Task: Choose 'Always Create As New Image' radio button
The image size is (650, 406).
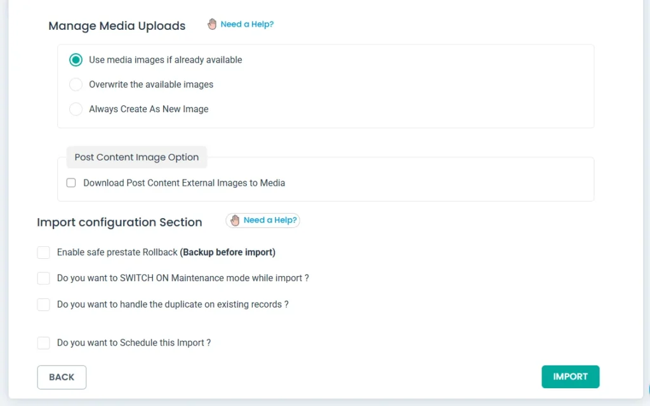Action: coord(76,109)
